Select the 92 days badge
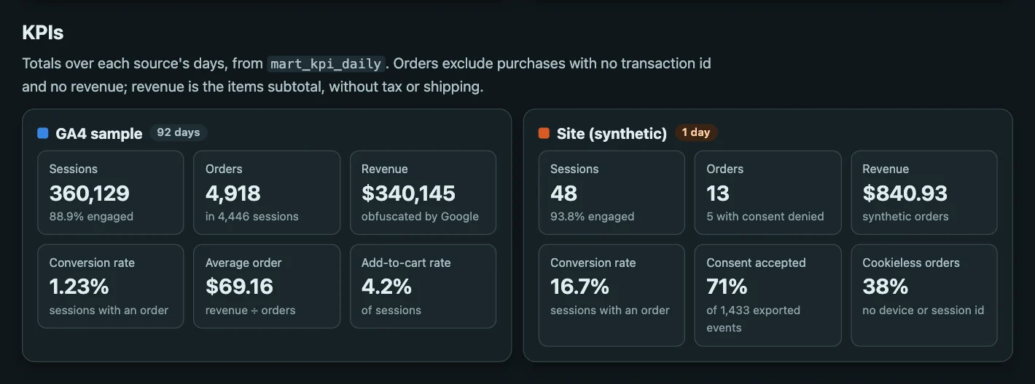 179,132
